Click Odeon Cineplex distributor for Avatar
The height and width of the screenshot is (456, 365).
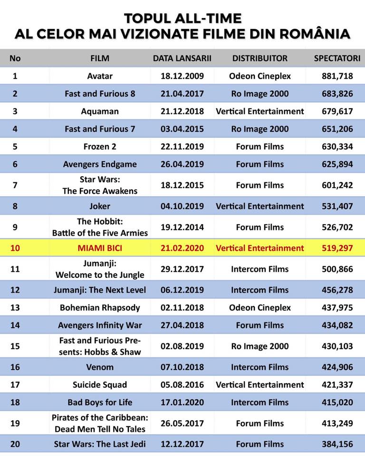click(x=259, y=76)
